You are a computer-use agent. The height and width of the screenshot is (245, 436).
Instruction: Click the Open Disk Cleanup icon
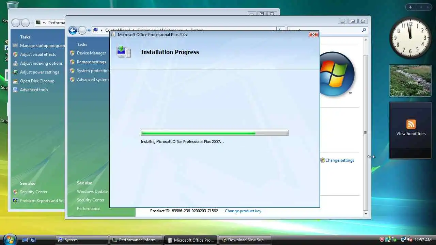(15, 81)
